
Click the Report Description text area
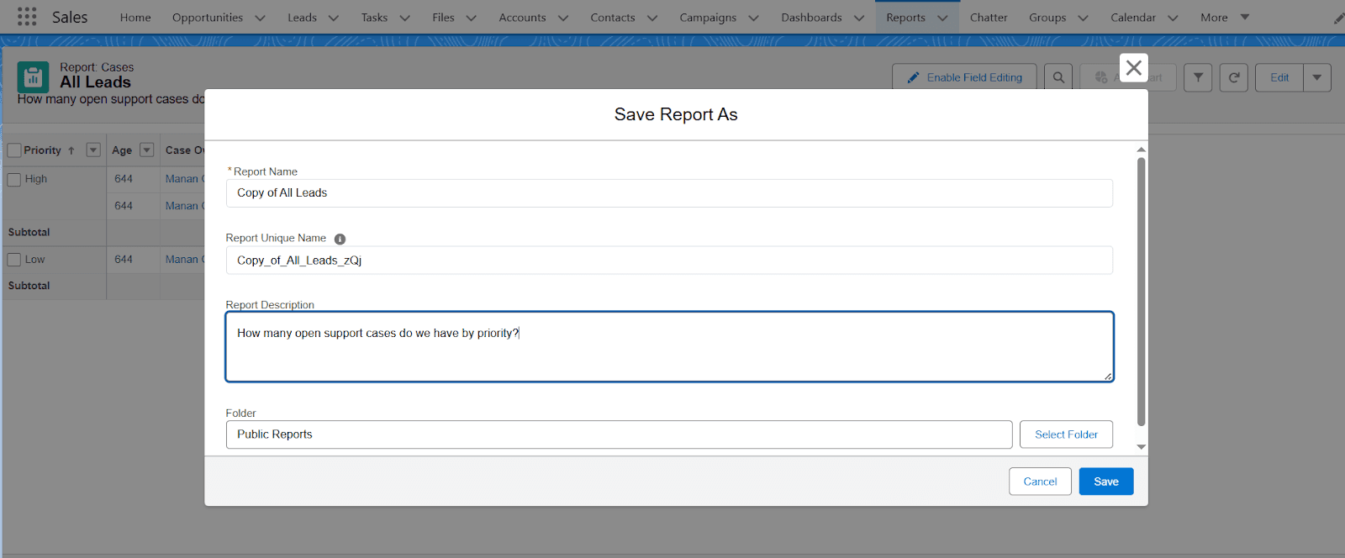[x=669, y=347]
